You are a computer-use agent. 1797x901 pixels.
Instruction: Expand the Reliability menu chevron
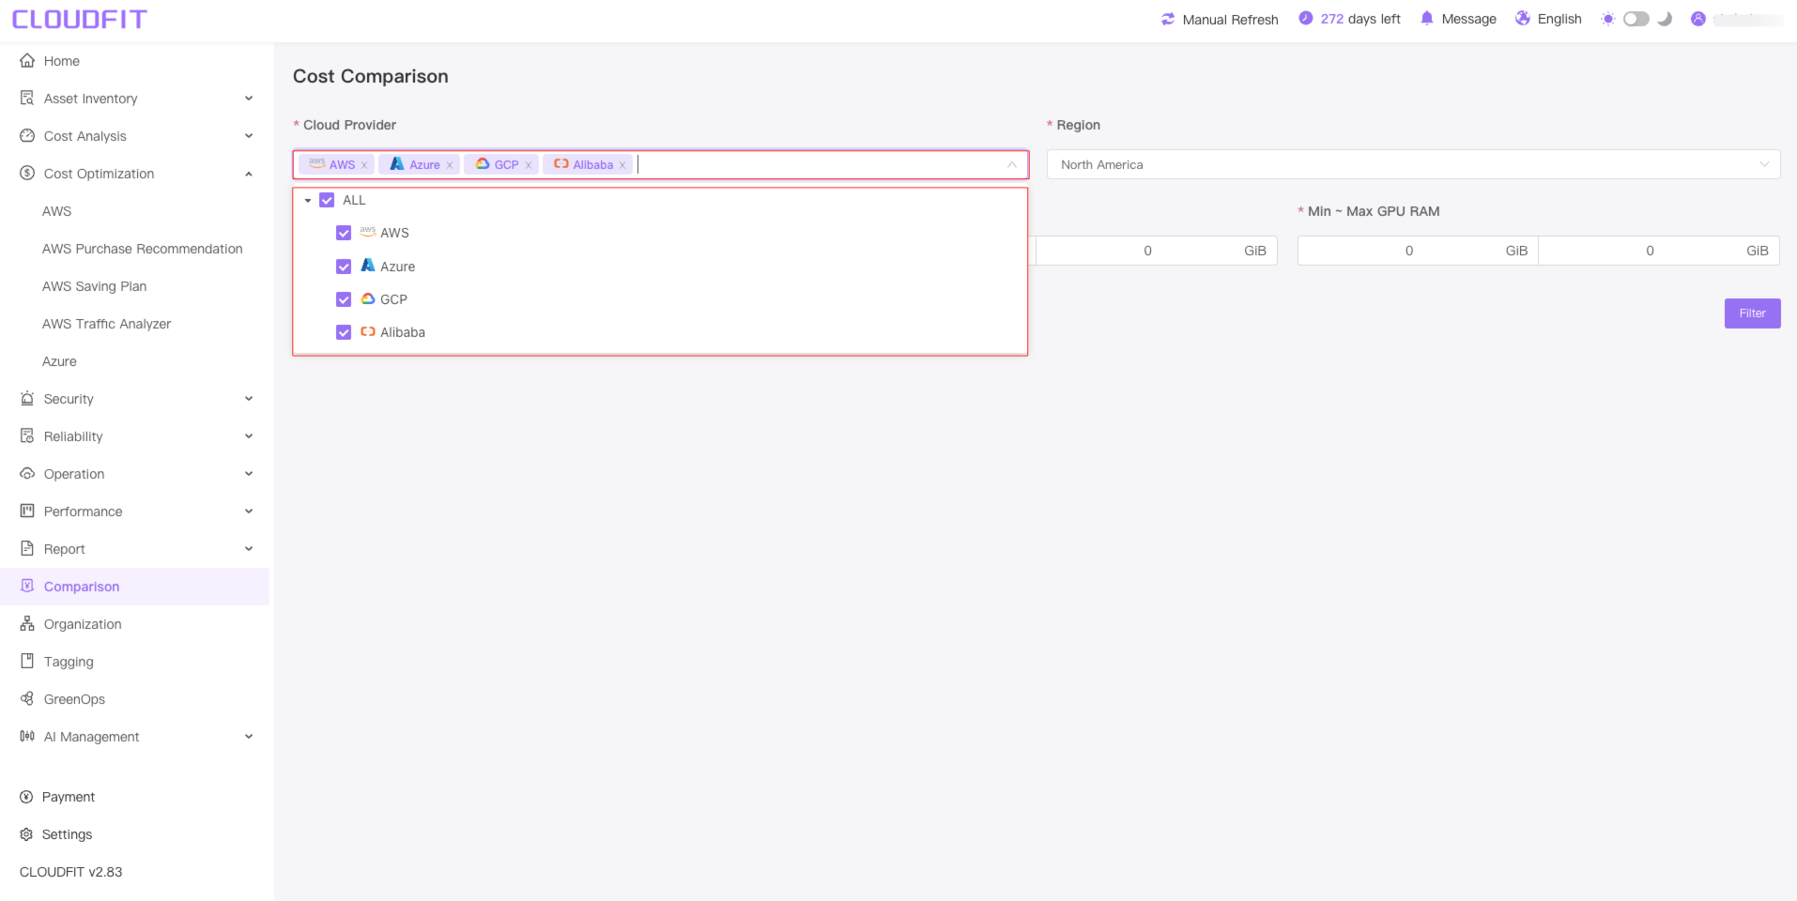[x=249, y=436]
